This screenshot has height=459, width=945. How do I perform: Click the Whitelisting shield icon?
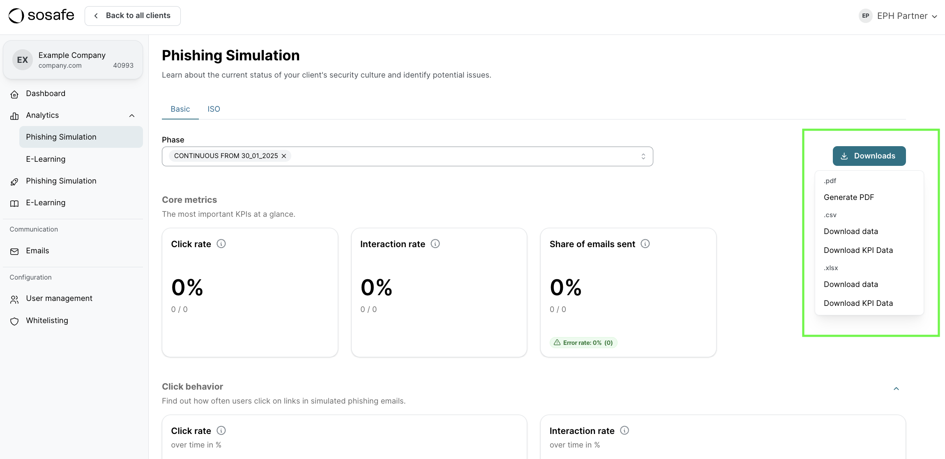[14, 321]
